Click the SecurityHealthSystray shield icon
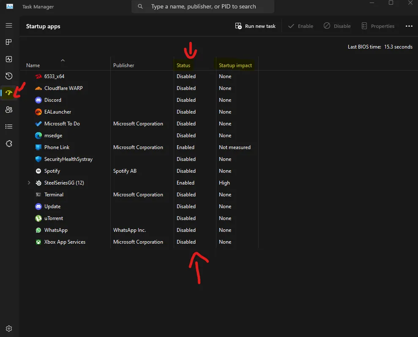 pyautogui.click(x=38, y=159)
